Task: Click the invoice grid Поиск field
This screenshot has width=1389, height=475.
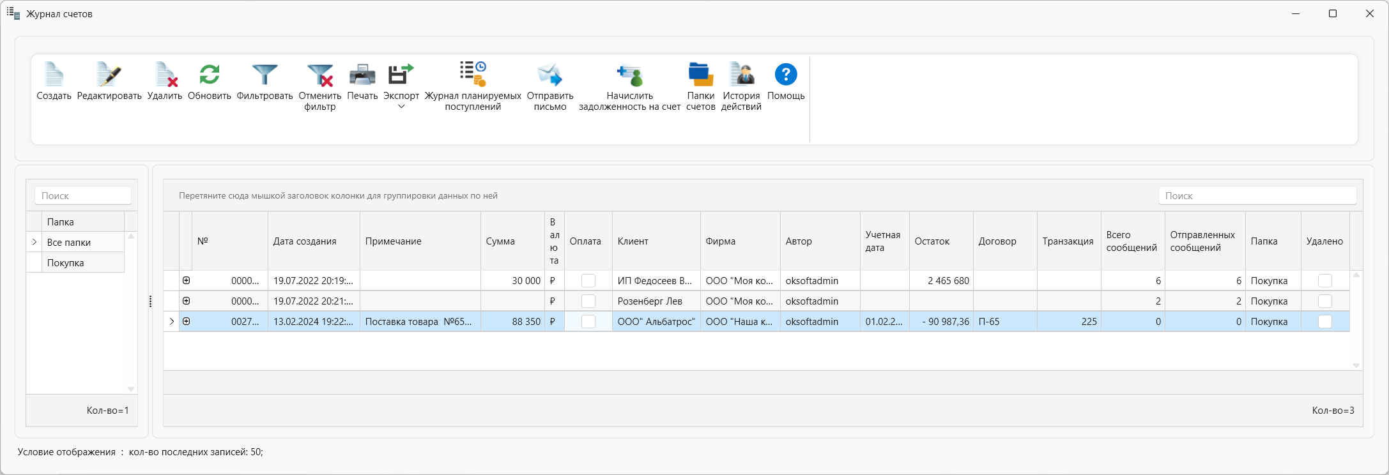Action: click(x=1257, y=196)
